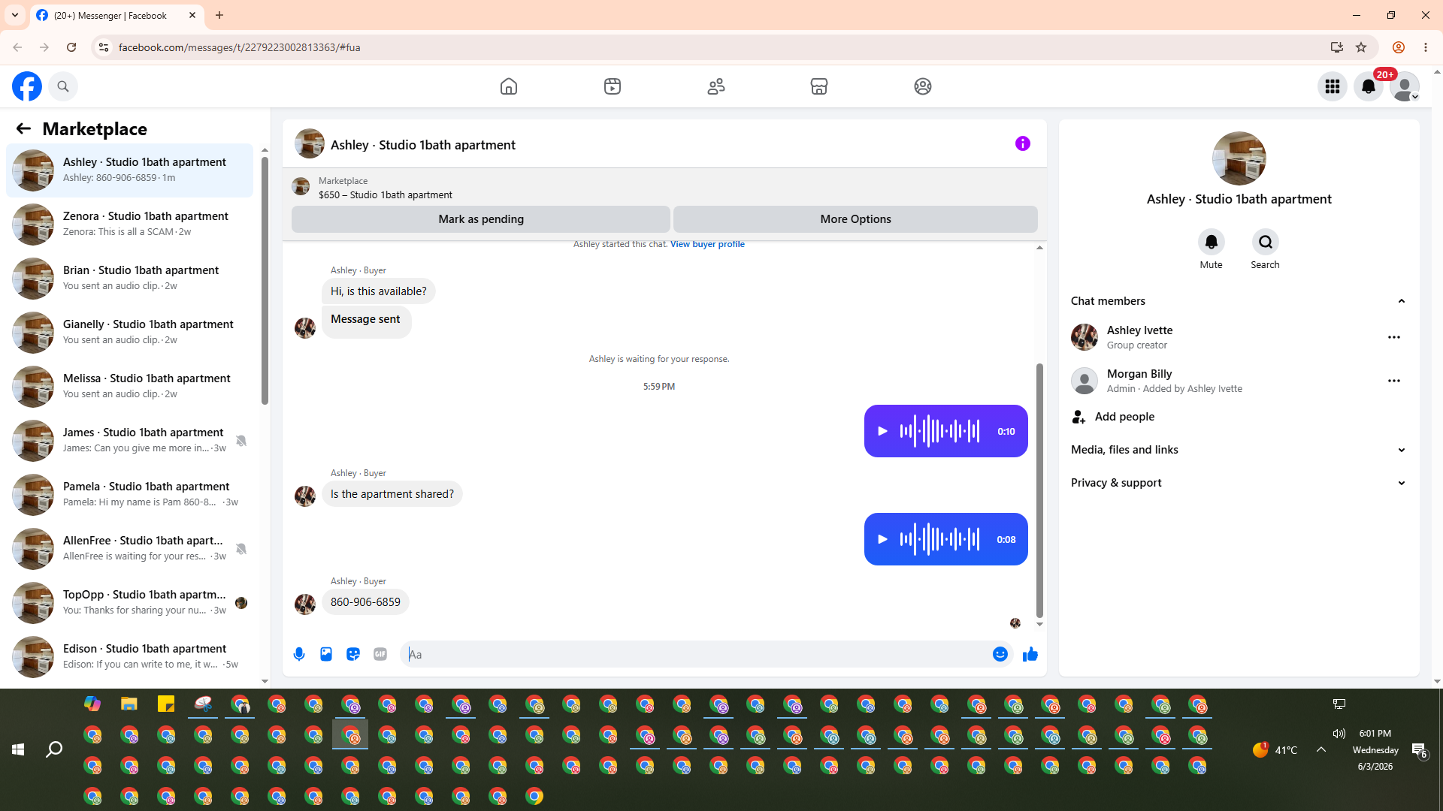The height and width of the screenshot is (811, 1443).
Task: Choose a sticker icon
Action: tap(353, 654)
